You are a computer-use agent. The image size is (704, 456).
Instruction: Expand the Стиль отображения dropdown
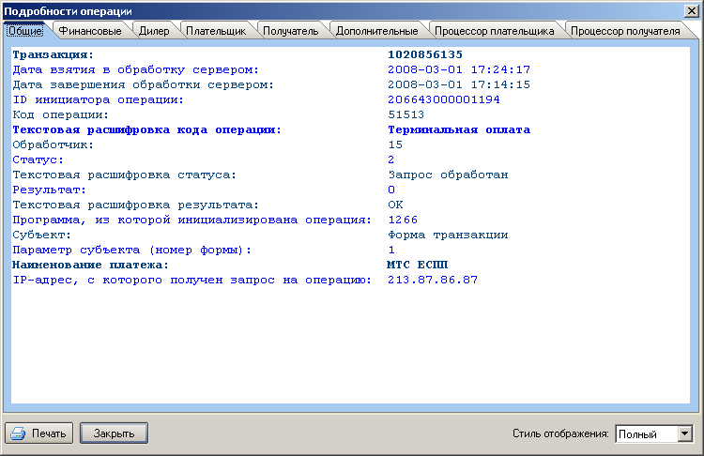684,433
